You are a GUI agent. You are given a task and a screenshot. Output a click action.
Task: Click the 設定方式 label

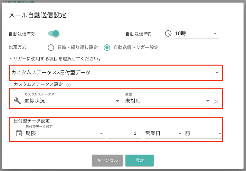coord(19,47)
